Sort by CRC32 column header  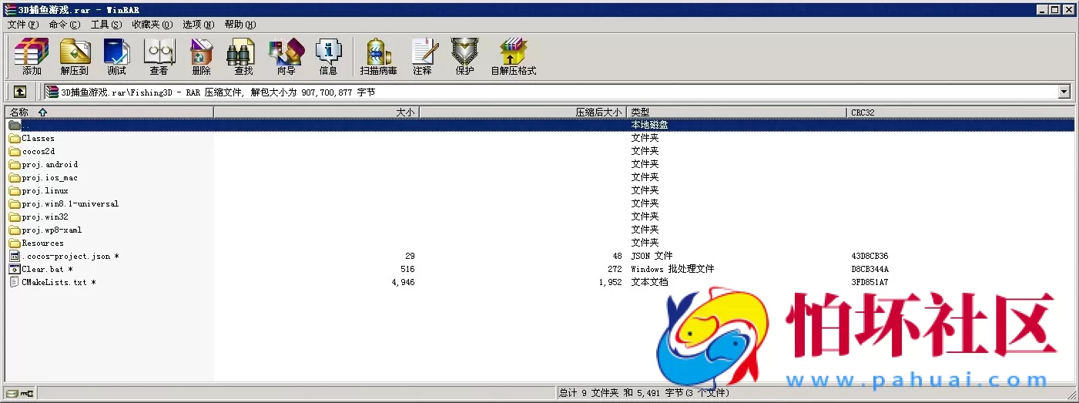pos(960,112)
